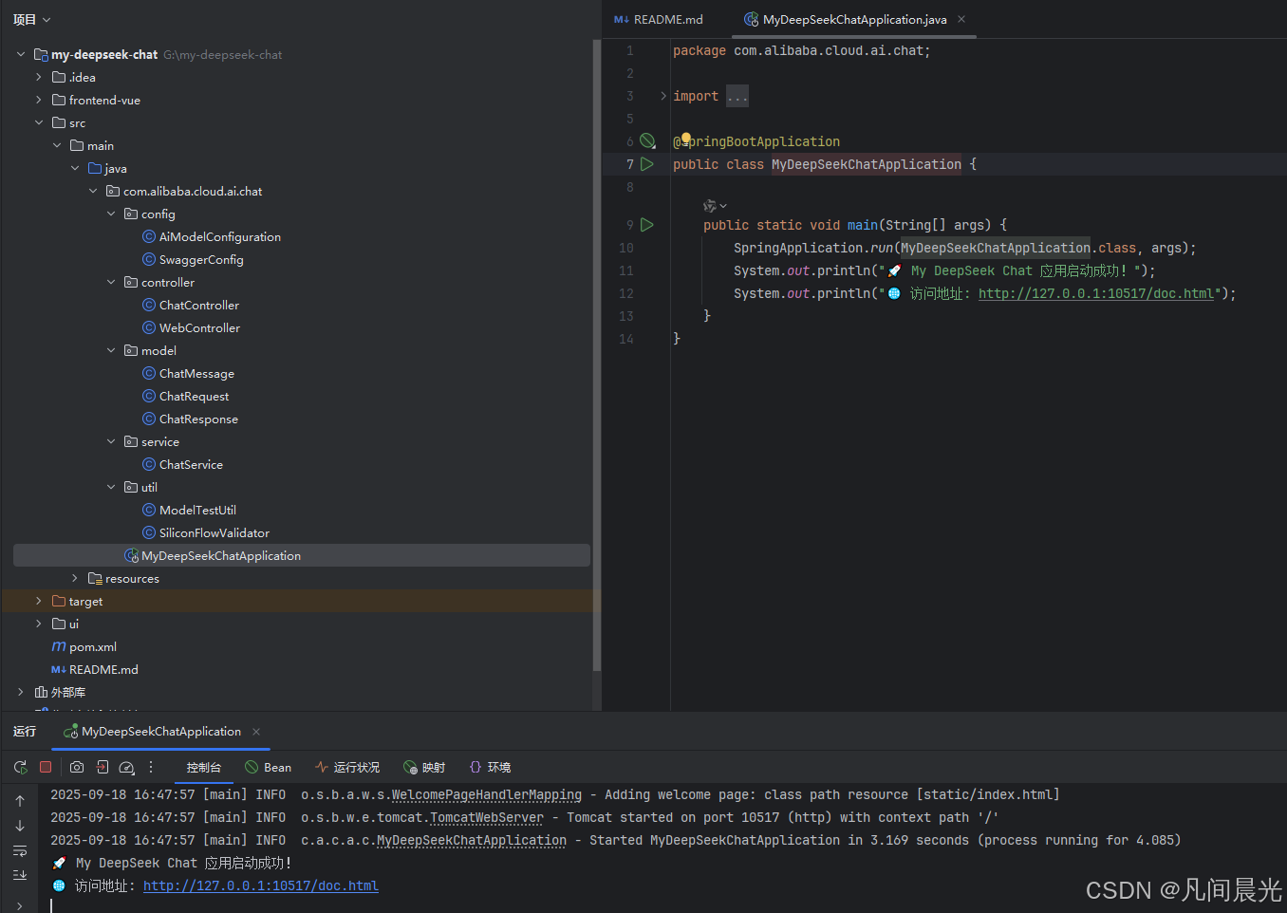Expand more console side actions chevron
This screenshot has width=1287, height=913.
[x=20, y=905]
